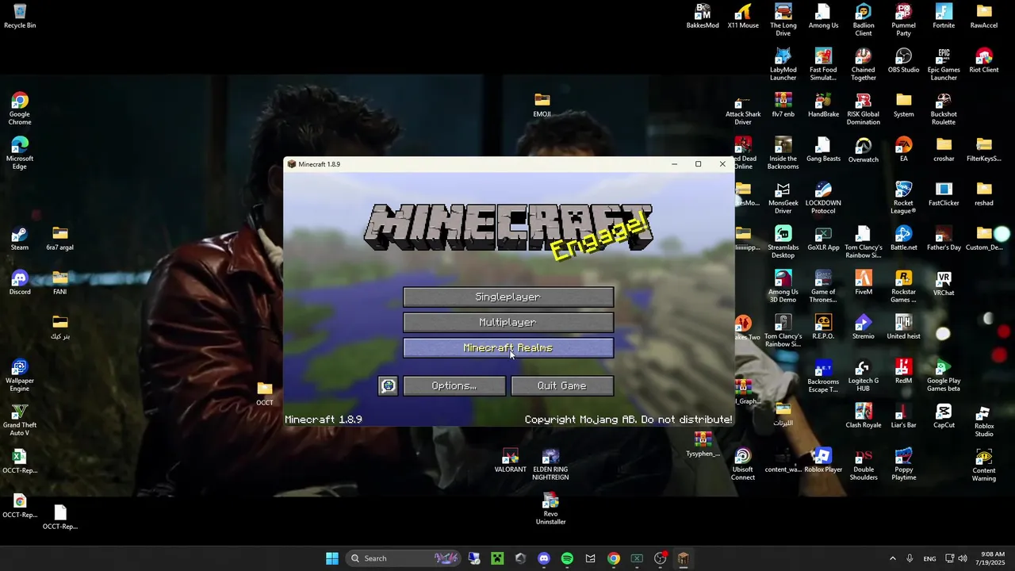Image resolution: width=1015 pixels, height=571 pixels.
Task: Open Spotify from the taskbar
Action: coord(567,558)
